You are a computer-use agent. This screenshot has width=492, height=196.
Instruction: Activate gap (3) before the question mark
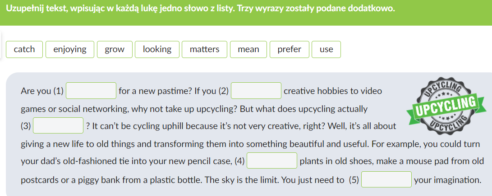click(58, 126)
